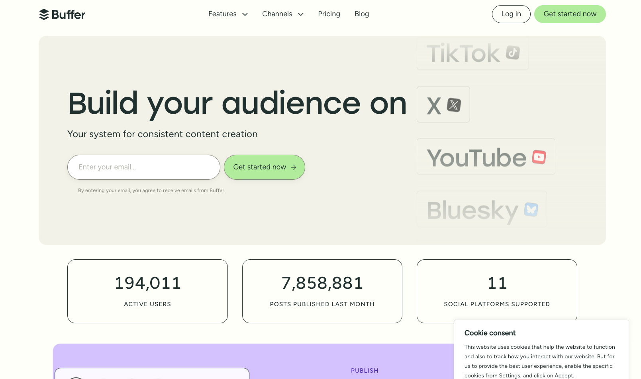
Task: Click the email agreement disclaimer text
Action: pos(152,190)
